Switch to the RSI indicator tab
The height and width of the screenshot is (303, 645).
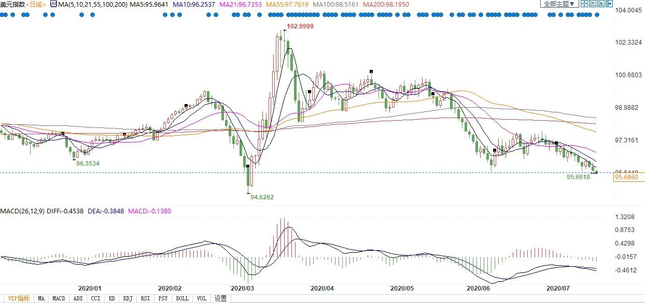pos(146,298)
